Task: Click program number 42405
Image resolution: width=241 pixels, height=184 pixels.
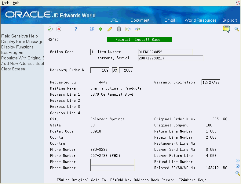Action: (53, 40)
